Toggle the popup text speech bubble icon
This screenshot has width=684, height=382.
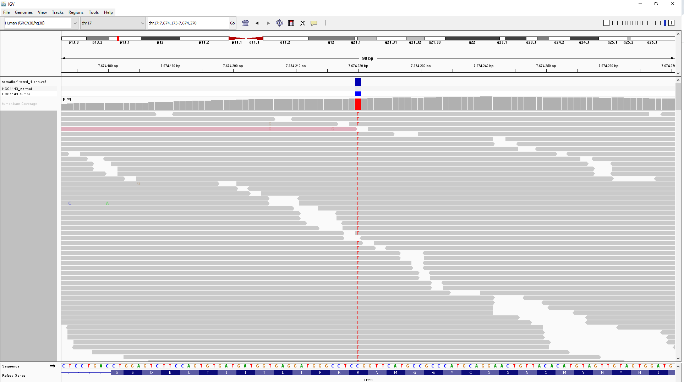(314, 23)
